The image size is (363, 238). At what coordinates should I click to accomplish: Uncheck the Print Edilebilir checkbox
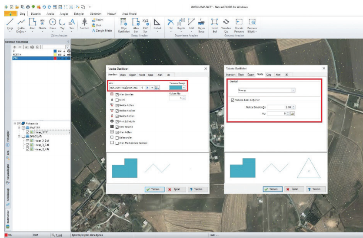click(x=117, y=121)
